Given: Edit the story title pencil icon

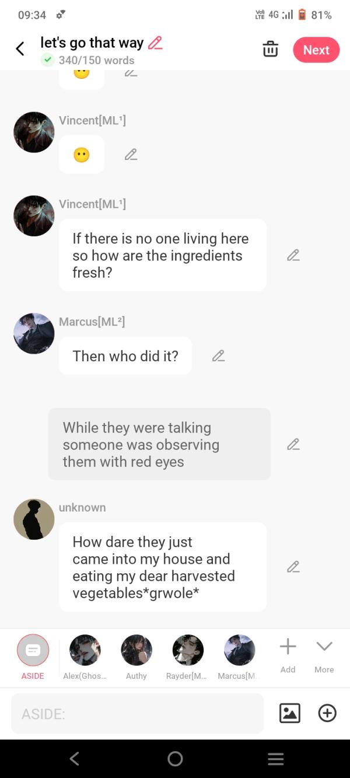Looking at the screenshot, I should 155,43.
